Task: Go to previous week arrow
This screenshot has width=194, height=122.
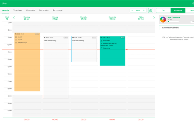Action: [x=14, y=18]
